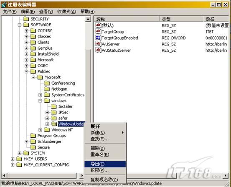This screenshot has width=231, height=187.
Task: Click the 名称 column header
Action: tap(127, 19)
